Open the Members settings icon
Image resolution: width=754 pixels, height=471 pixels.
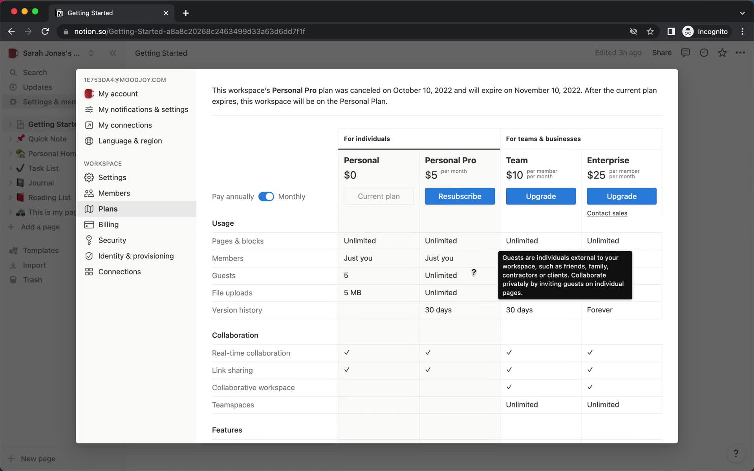88,193
